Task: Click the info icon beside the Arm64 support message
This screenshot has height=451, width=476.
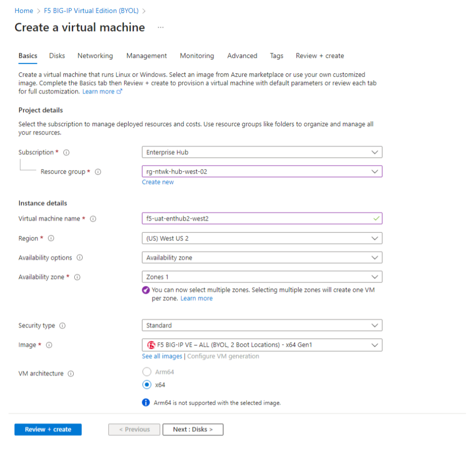Action: (x=146, y=403)
